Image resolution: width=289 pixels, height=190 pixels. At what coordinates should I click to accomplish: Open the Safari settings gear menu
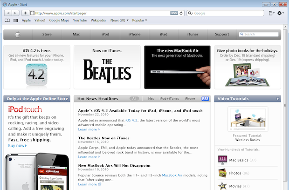[x=281, y=13]
